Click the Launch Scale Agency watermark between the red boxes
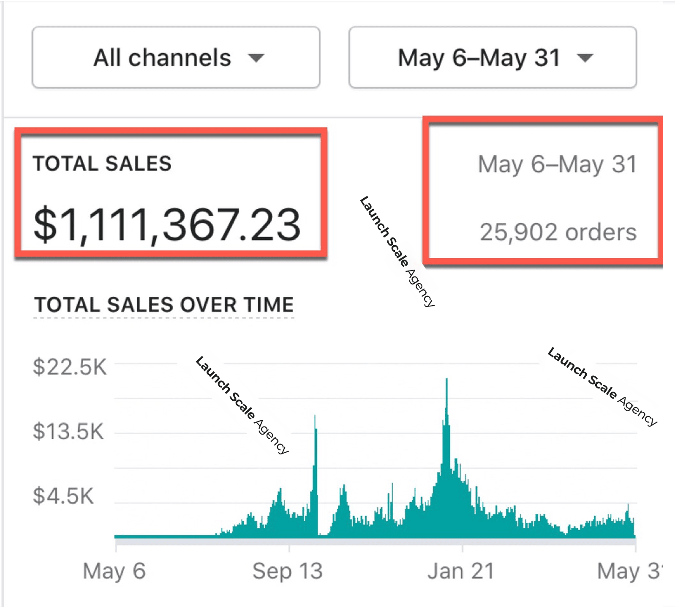Image resolution: width=675 pixels, height=607 pixels. click(x=397, y=251)
